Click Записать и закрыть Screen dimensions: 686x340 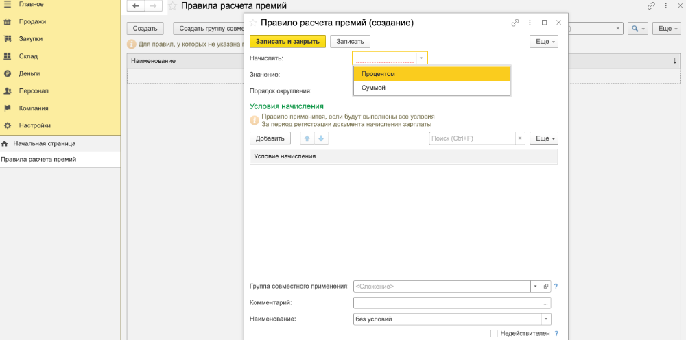288,41
